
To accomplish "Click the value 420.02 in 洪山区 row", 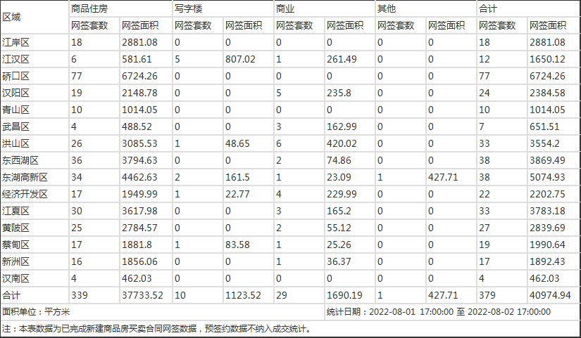I will click(x=342, y=143).
